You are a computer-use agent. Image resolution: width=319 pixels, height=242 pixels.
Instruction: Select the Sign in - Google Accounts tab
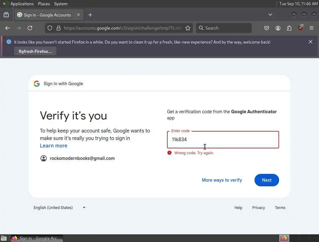point(49,15)
